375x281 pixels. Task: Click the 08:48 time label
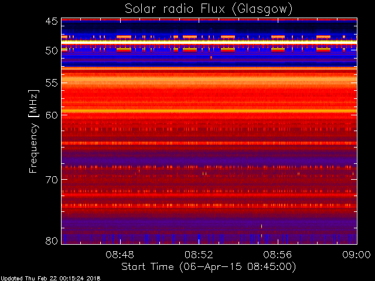pyautogui.click(x=120, y=255)
